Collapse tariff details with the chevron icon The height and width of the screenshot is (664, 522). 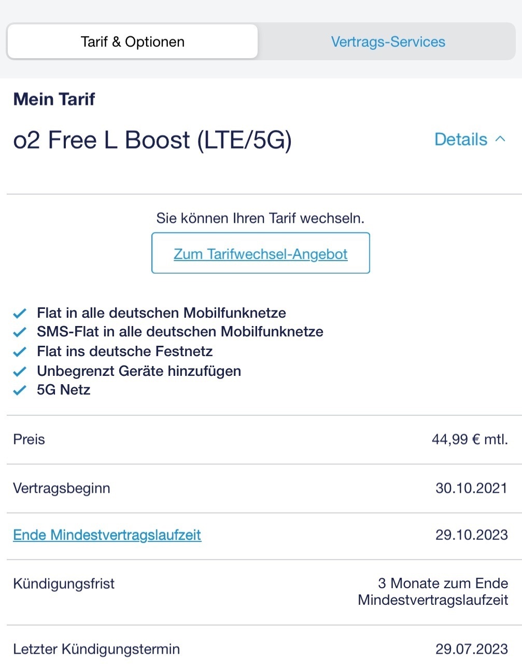(x=500, y=139)
